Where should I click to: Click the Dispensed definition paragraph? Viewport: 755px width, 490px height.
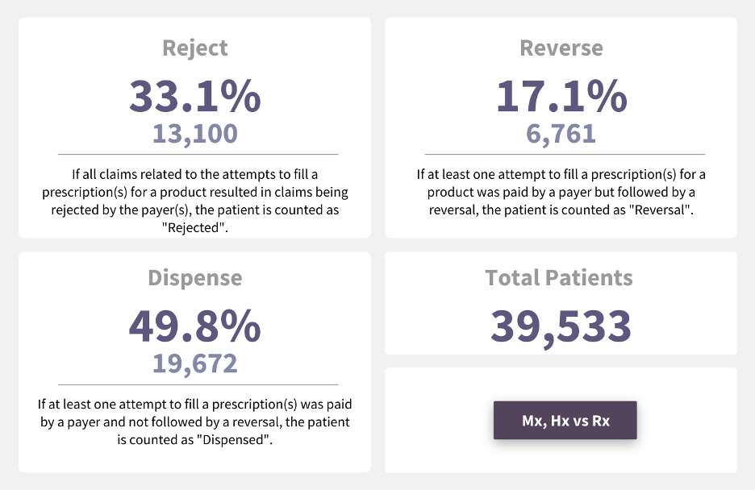point(195,422)
